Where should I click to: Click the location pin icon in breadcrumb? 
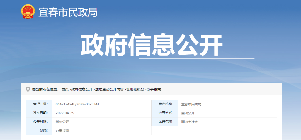[x=28, y=89]
